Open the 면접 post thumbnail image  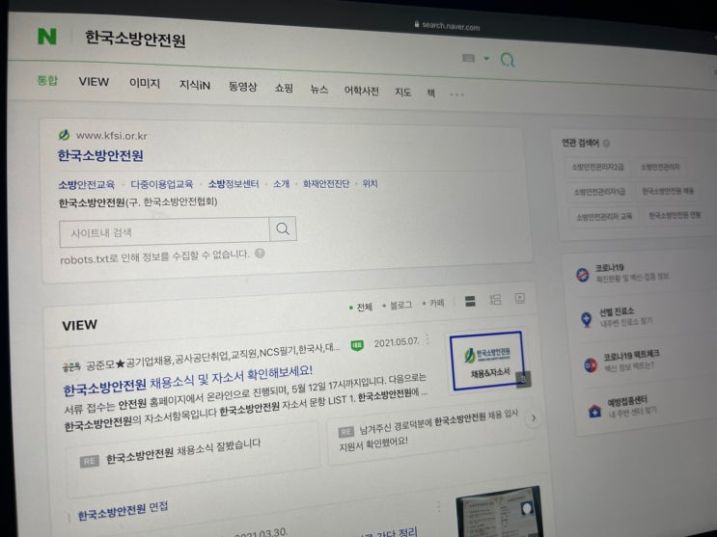coord(498,512)
